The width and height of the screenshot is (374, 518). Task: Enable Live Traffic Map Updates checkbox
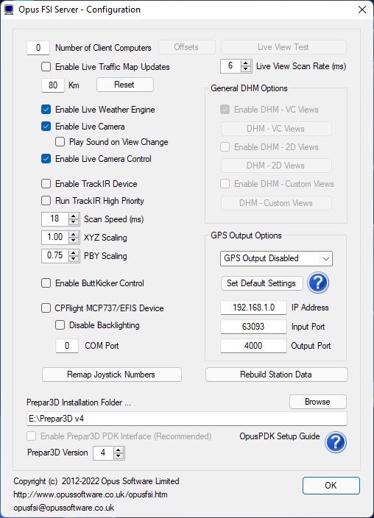point(46,67)
